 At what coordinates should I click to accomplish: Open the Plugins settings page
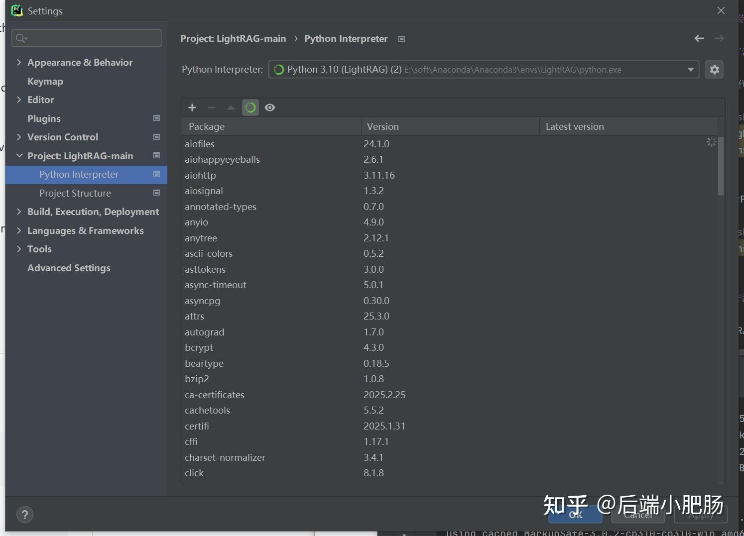(x=44, y=118)
